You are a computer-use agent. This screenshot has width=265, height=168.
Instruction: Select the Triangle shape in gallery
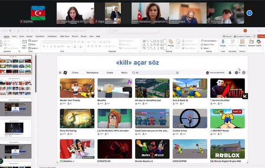[x=144, y=45]
